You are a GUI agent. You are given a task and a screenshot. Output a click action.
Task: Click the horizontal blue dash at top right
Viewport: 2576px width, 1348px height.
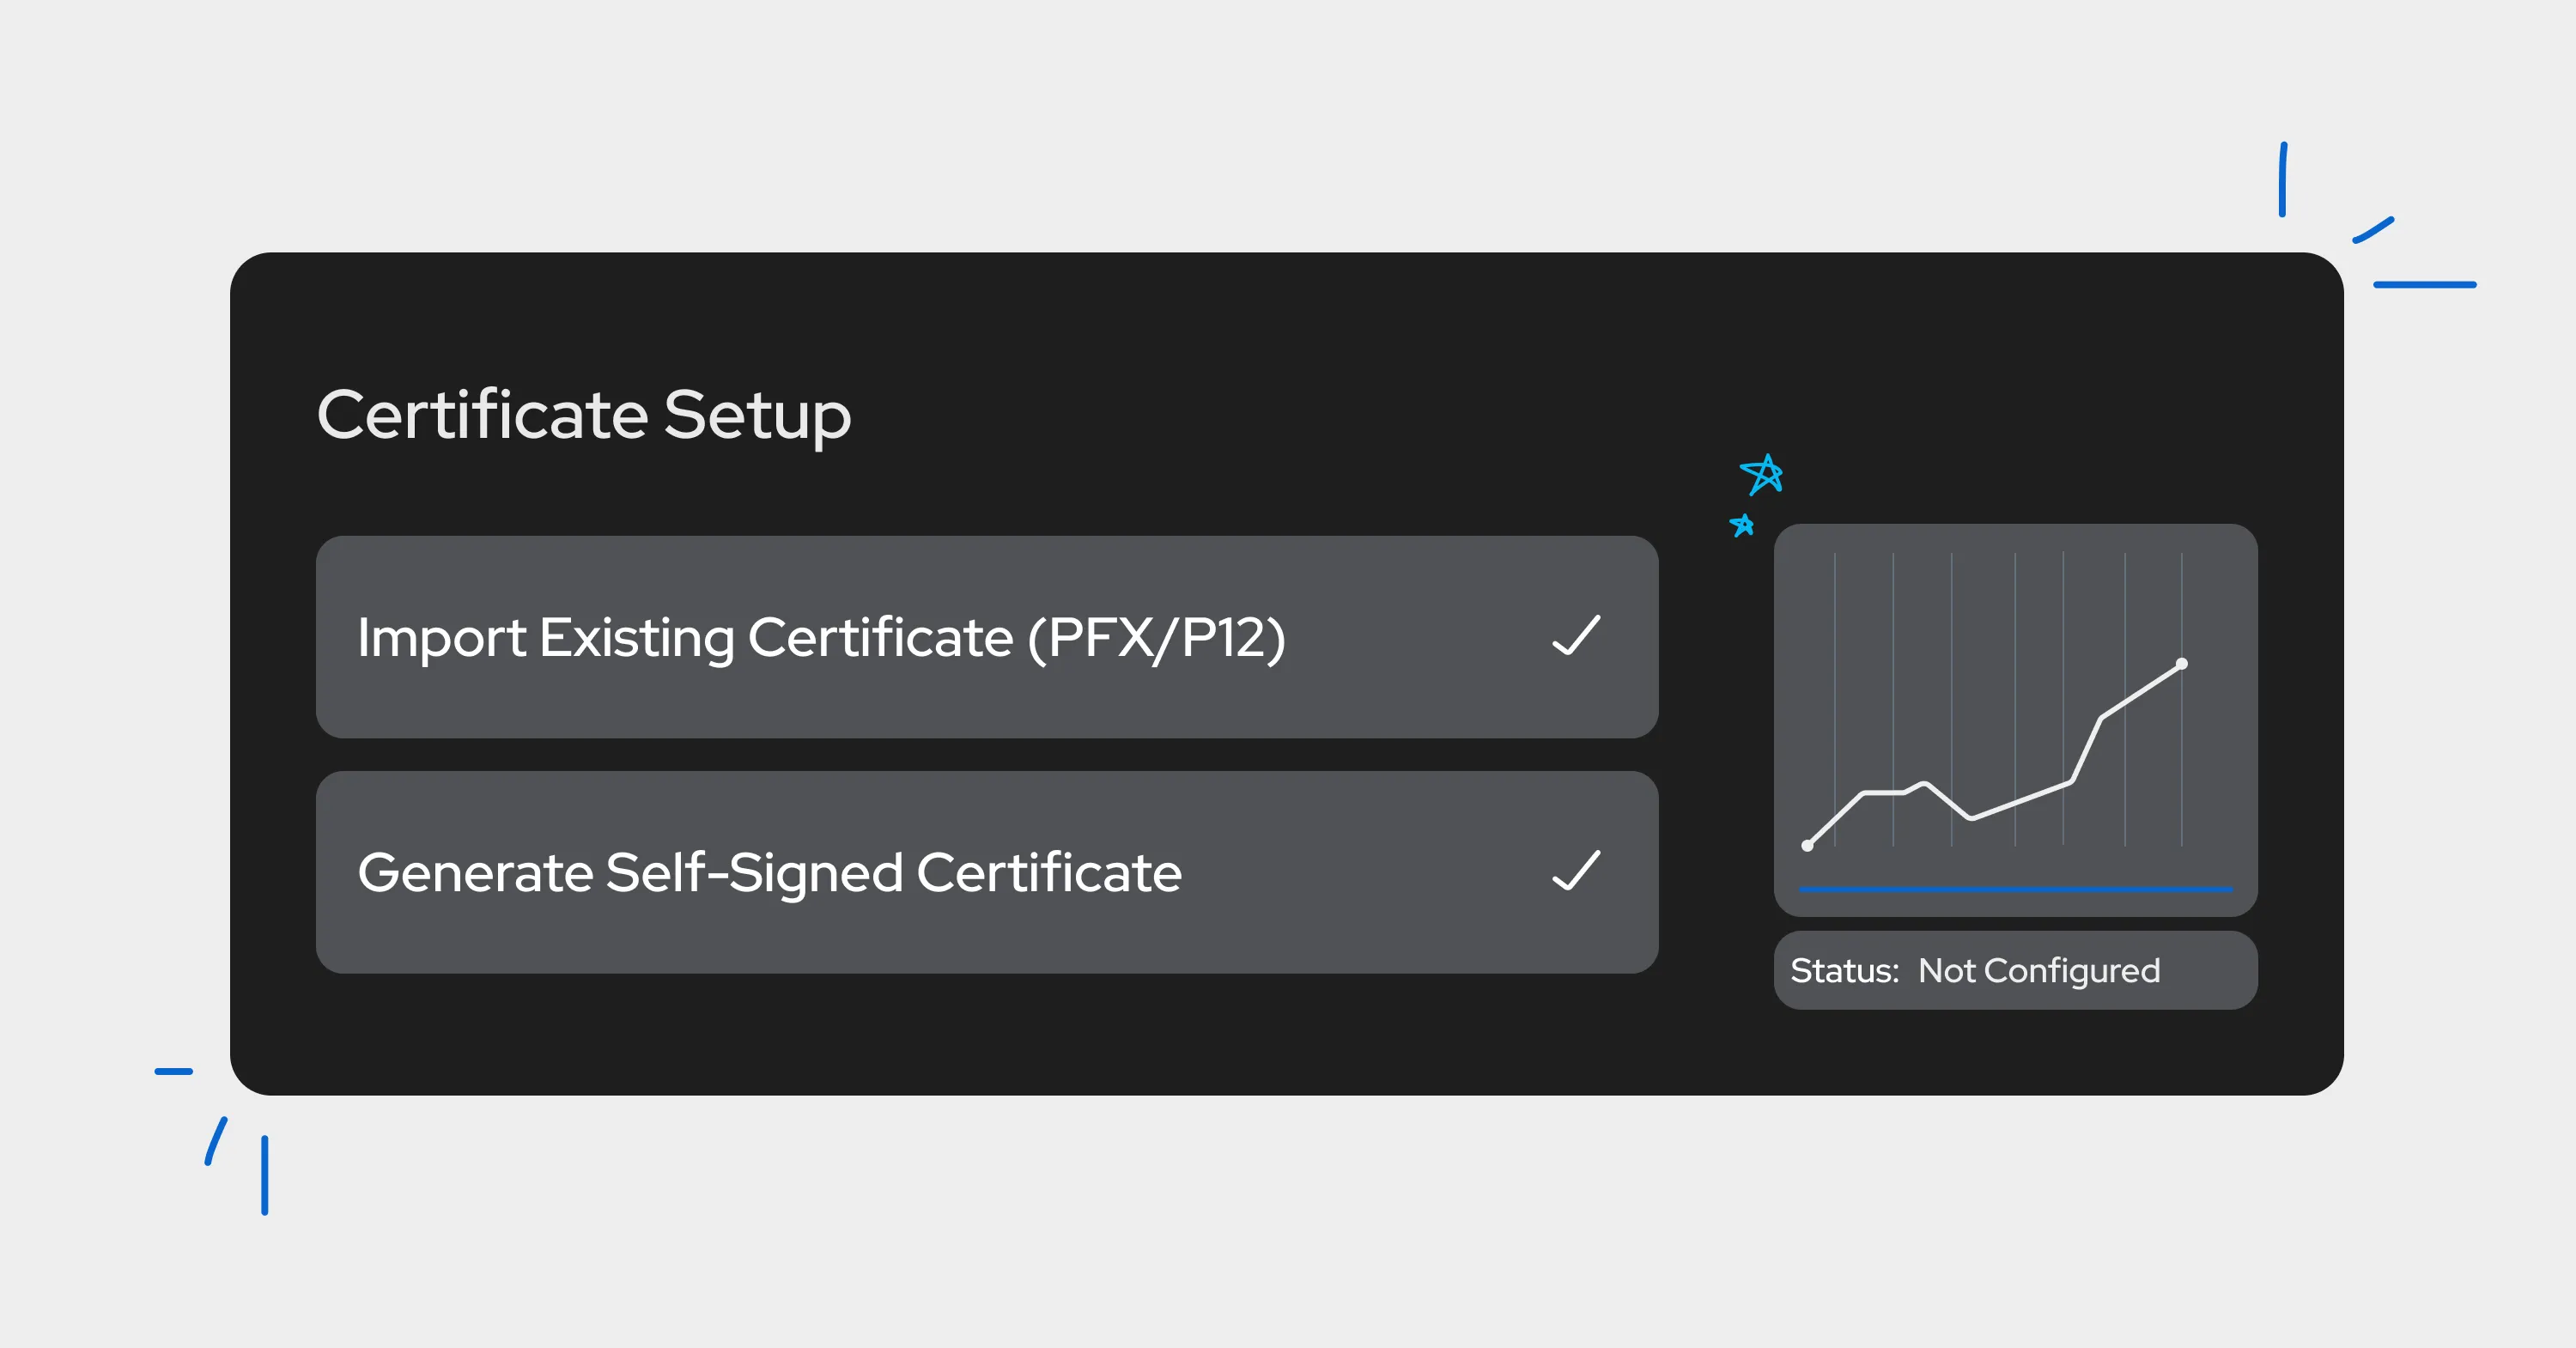pos(2424,285)
